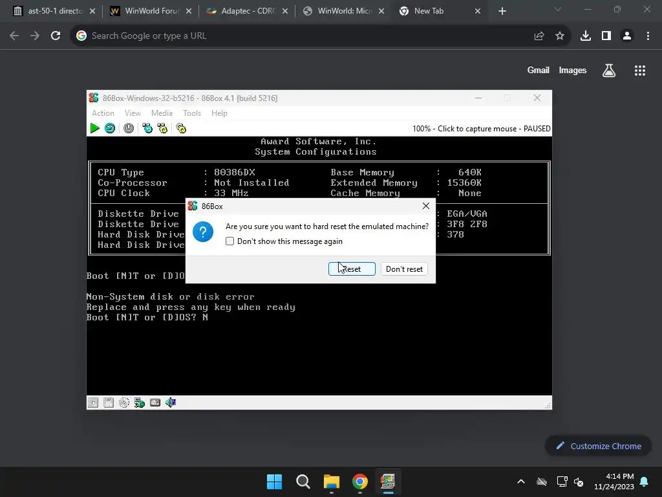Image resolution: width=662 pixels, height=497 pixels.
Task: Open Chrome three-dot menu
Action: [648, 36]
